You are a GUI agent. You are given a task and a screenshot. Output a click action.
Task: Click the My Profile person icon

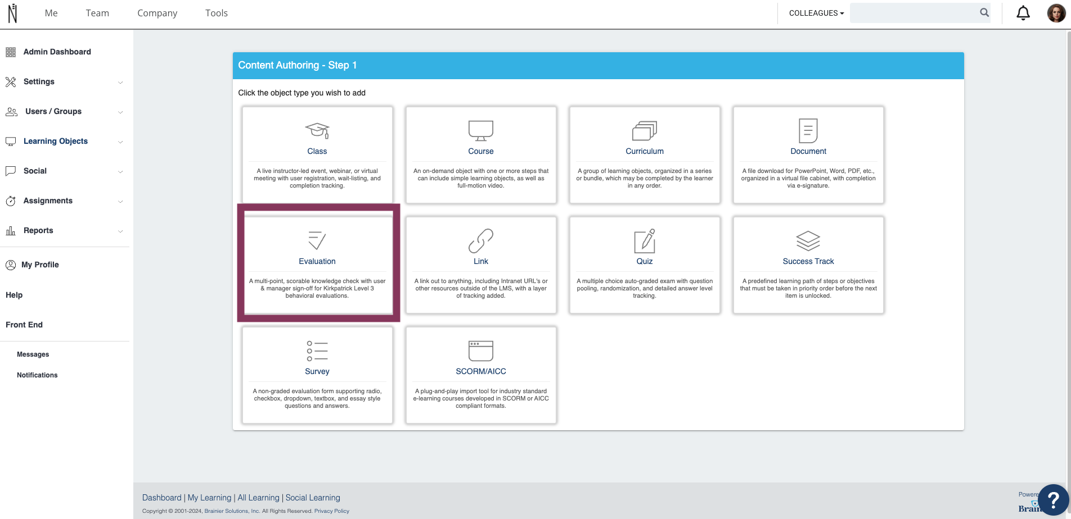11,265
